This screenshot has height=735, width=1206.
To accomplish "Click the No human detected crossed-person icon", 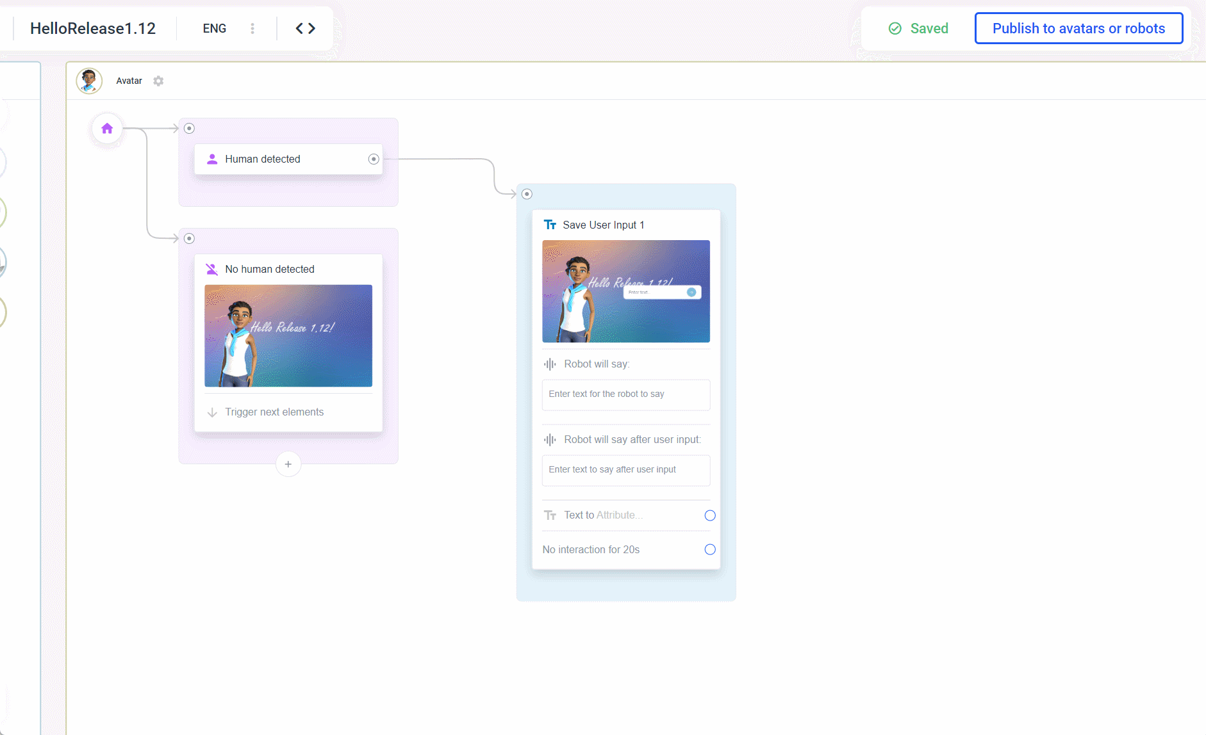I will click(212, 269).
